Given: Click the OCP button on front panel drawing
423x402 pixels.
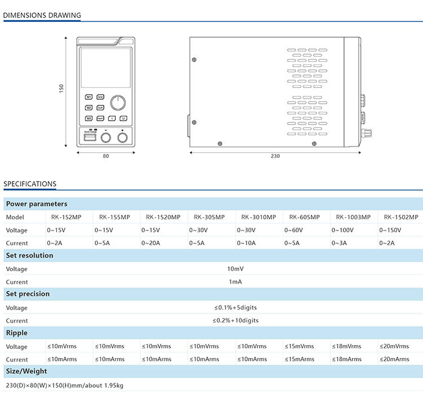Looking at the screenshot, I should click(100, 97).
